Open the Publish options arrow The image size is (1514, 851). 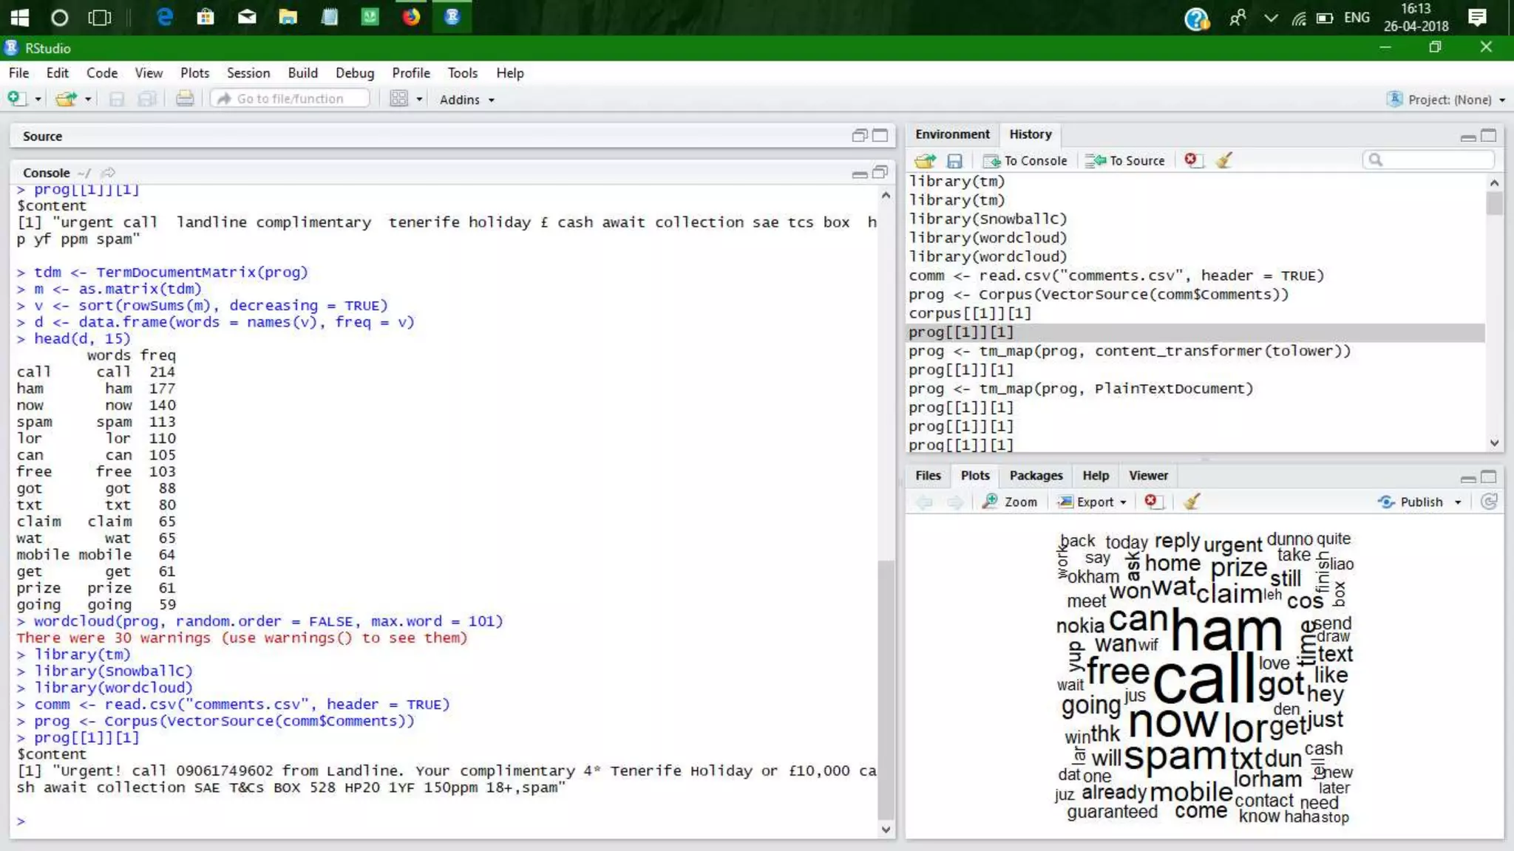(1458, 502)
